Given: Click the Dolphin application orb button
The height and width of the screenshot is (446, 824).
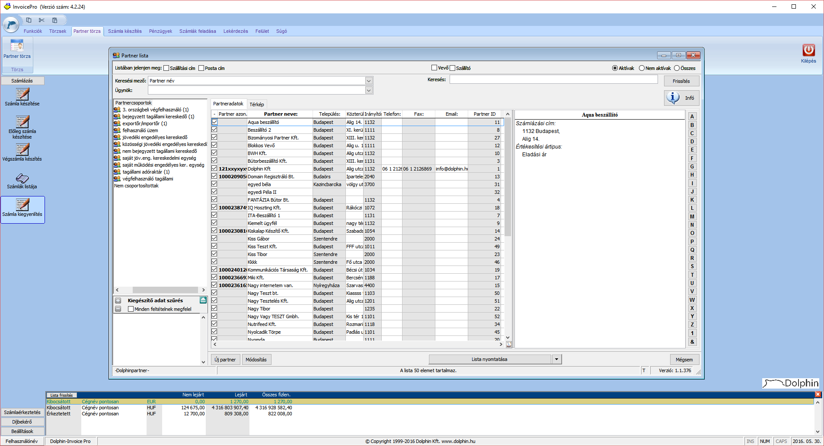Looking at the screenshot, I should click(x=11, y=25).
